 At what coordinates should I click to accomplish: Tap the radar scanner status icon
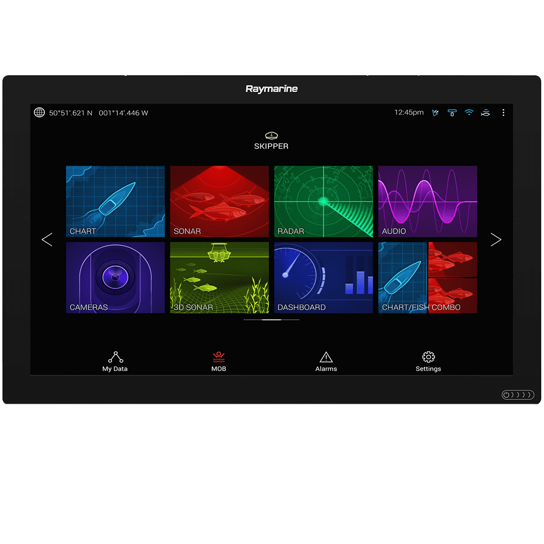452,113
